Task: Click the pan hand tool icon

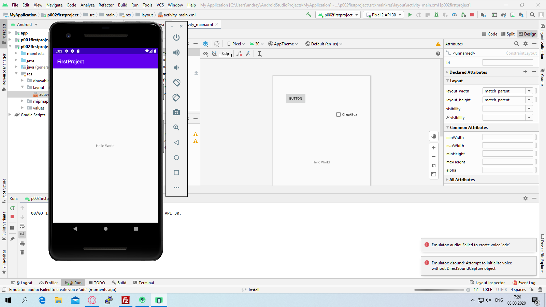Action: pyautogui.click(x=434, y=136)
